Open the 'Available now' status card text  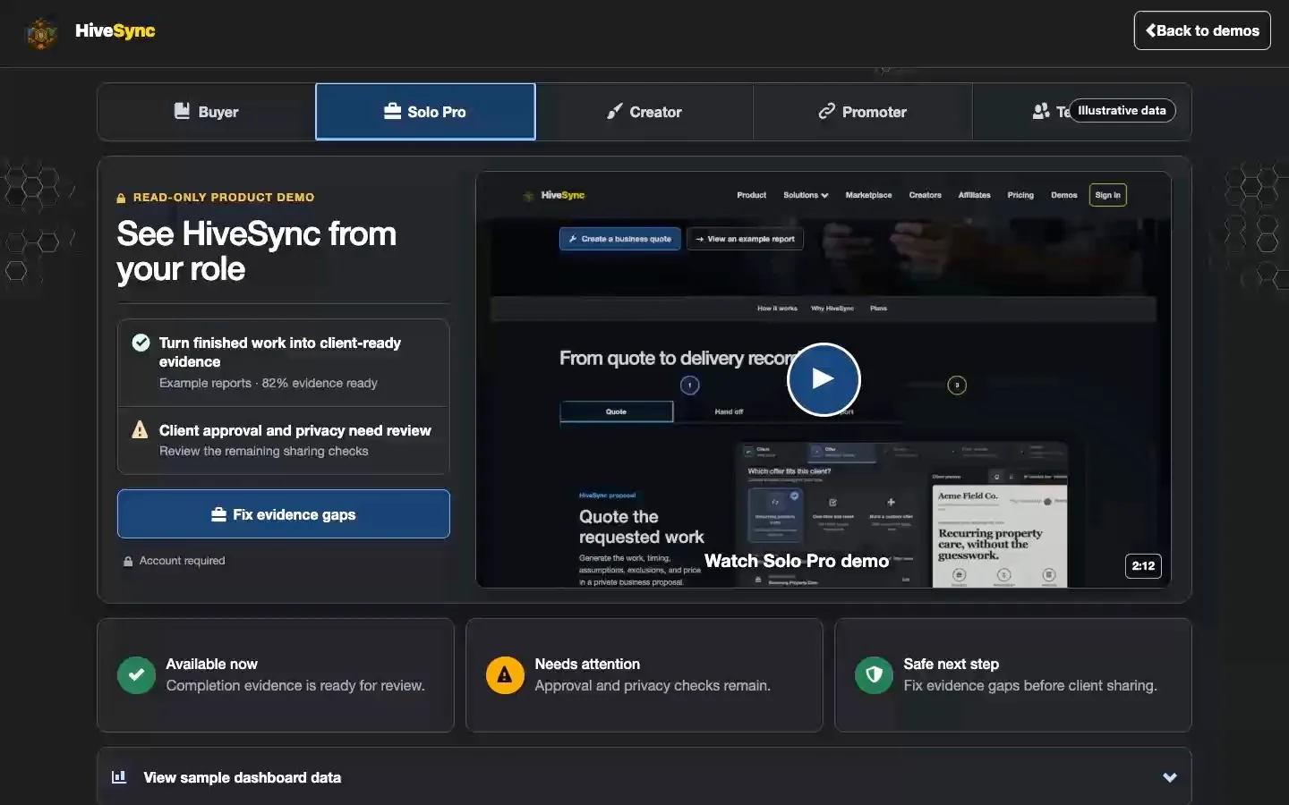point(295,675)
